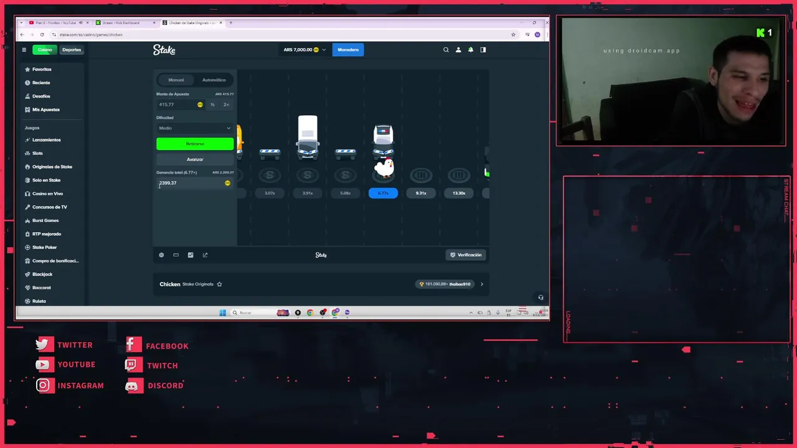
Task: Open Chrome from the taskbar
Action: click(x=309, y=312)
